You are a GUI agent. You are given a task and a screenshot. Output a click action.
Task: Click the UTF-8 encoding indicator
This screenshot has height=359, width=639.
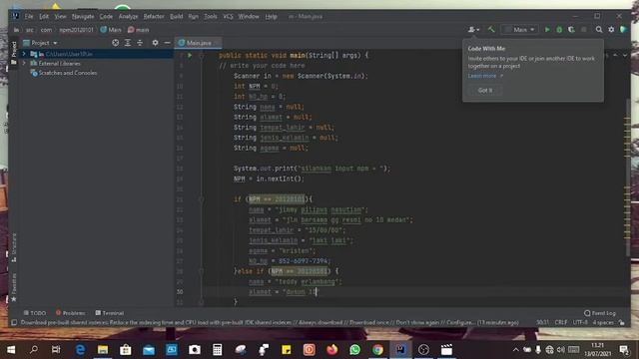(580, 322)
